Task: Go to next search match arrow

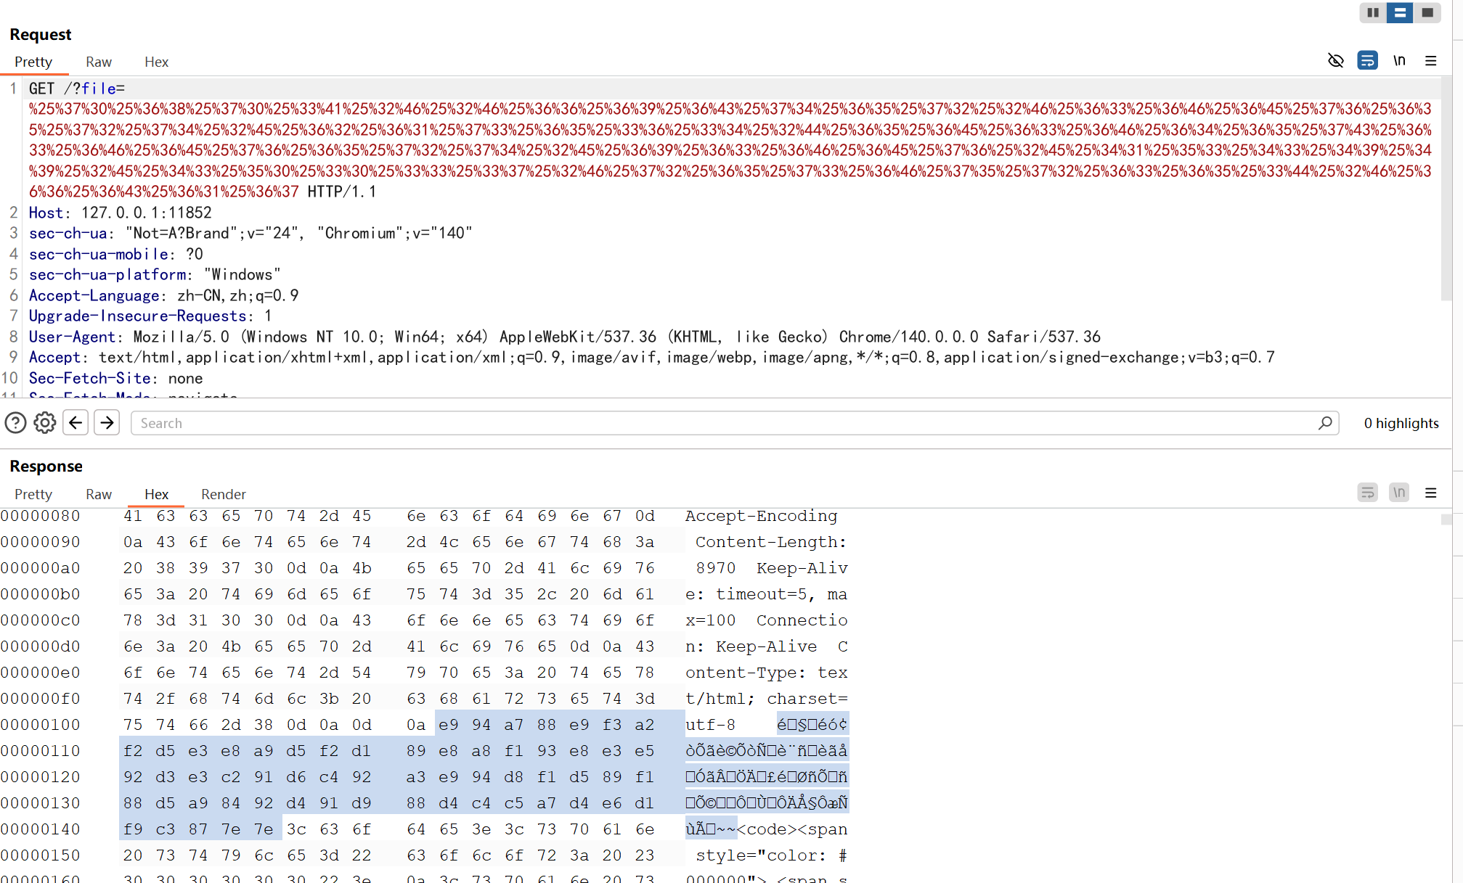Action: click(107, 423)
